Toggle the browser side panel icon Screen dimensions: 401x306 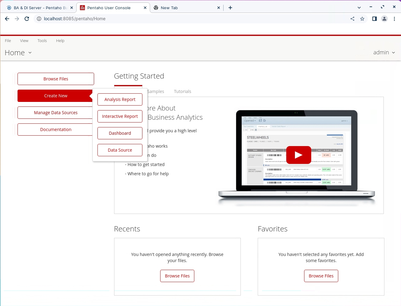(374, 19)
